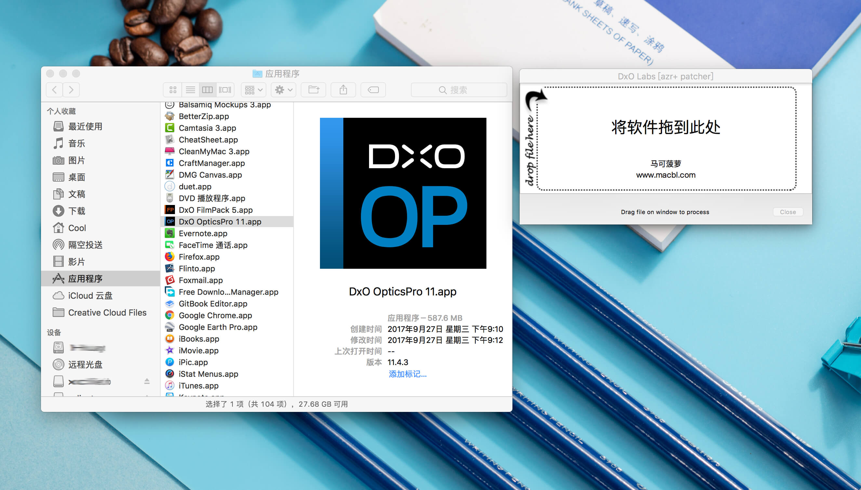This screenshot has height=490, width=861.
Task: Click the edit tags toolbar button
Action: pos(373,90)
